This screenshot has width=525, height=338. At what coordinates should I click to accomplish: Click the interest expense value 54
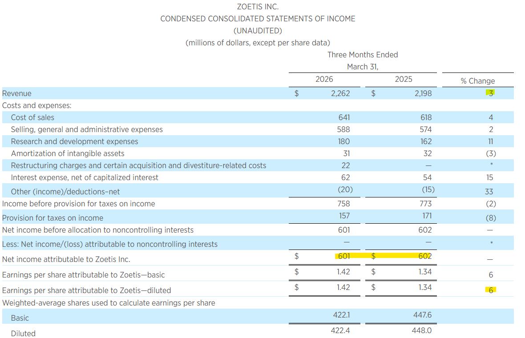coord(427,178)
